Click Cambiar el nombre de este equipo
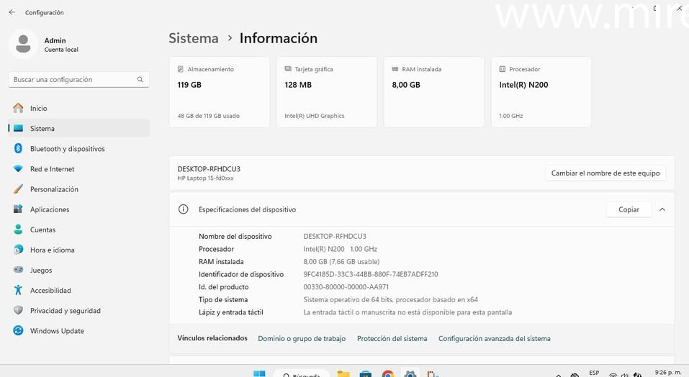 tap(605, 173)
